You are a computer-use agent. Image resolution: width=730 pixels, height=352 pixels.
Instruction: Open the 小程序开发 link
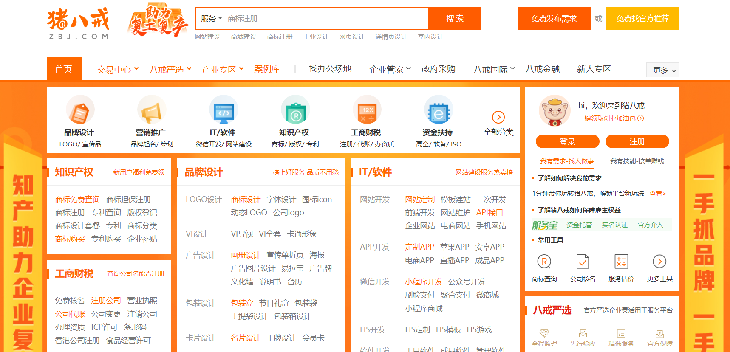(x=424, y=282)
